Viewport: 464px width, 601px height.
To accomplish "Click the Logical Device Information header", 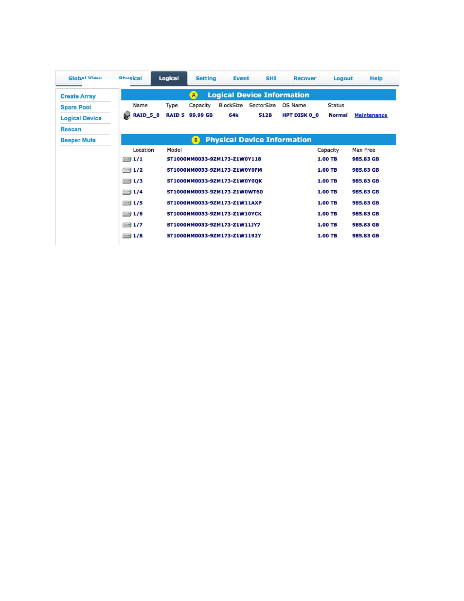I will [258, 95].
